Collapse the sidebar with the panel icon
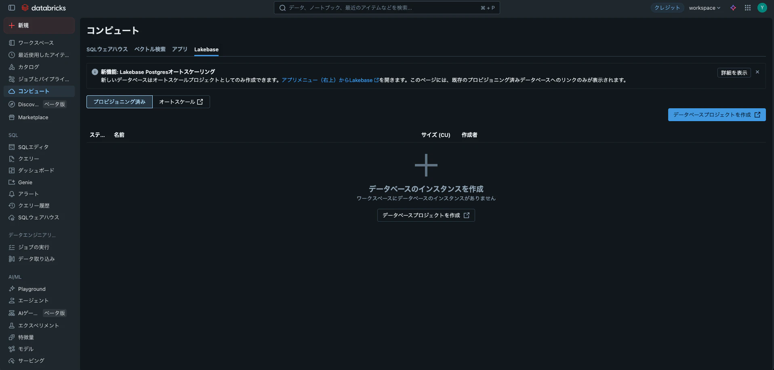774x370 pixels. pos(12,8)
